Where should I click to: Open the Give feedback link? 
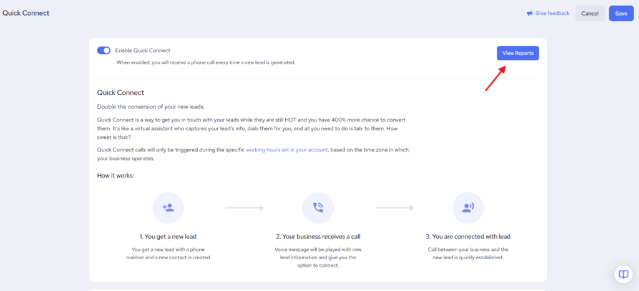tap(552, 13)
